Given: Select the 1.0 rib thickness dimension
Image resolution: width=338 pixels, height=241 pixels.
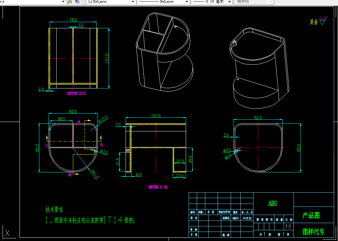Looking at the screenshot, I should click(x=81, y=25).
